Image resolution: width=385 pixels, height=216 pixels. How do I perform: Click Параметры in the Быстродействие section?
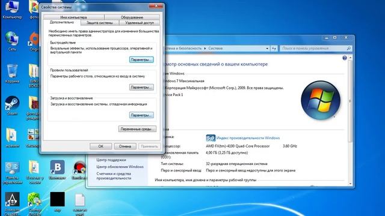[141, 59]
